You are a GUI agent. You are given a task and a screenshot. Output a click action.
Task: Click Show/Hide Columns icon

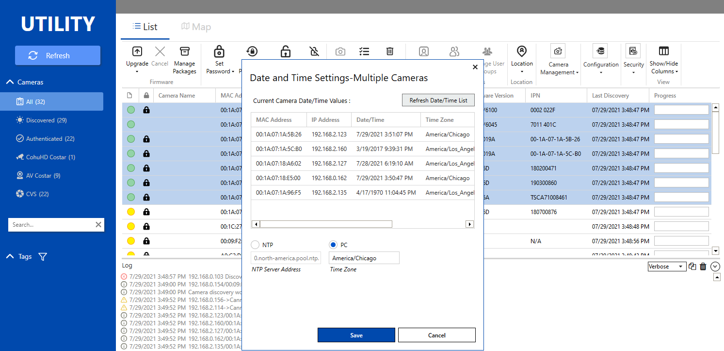[664, 51]
